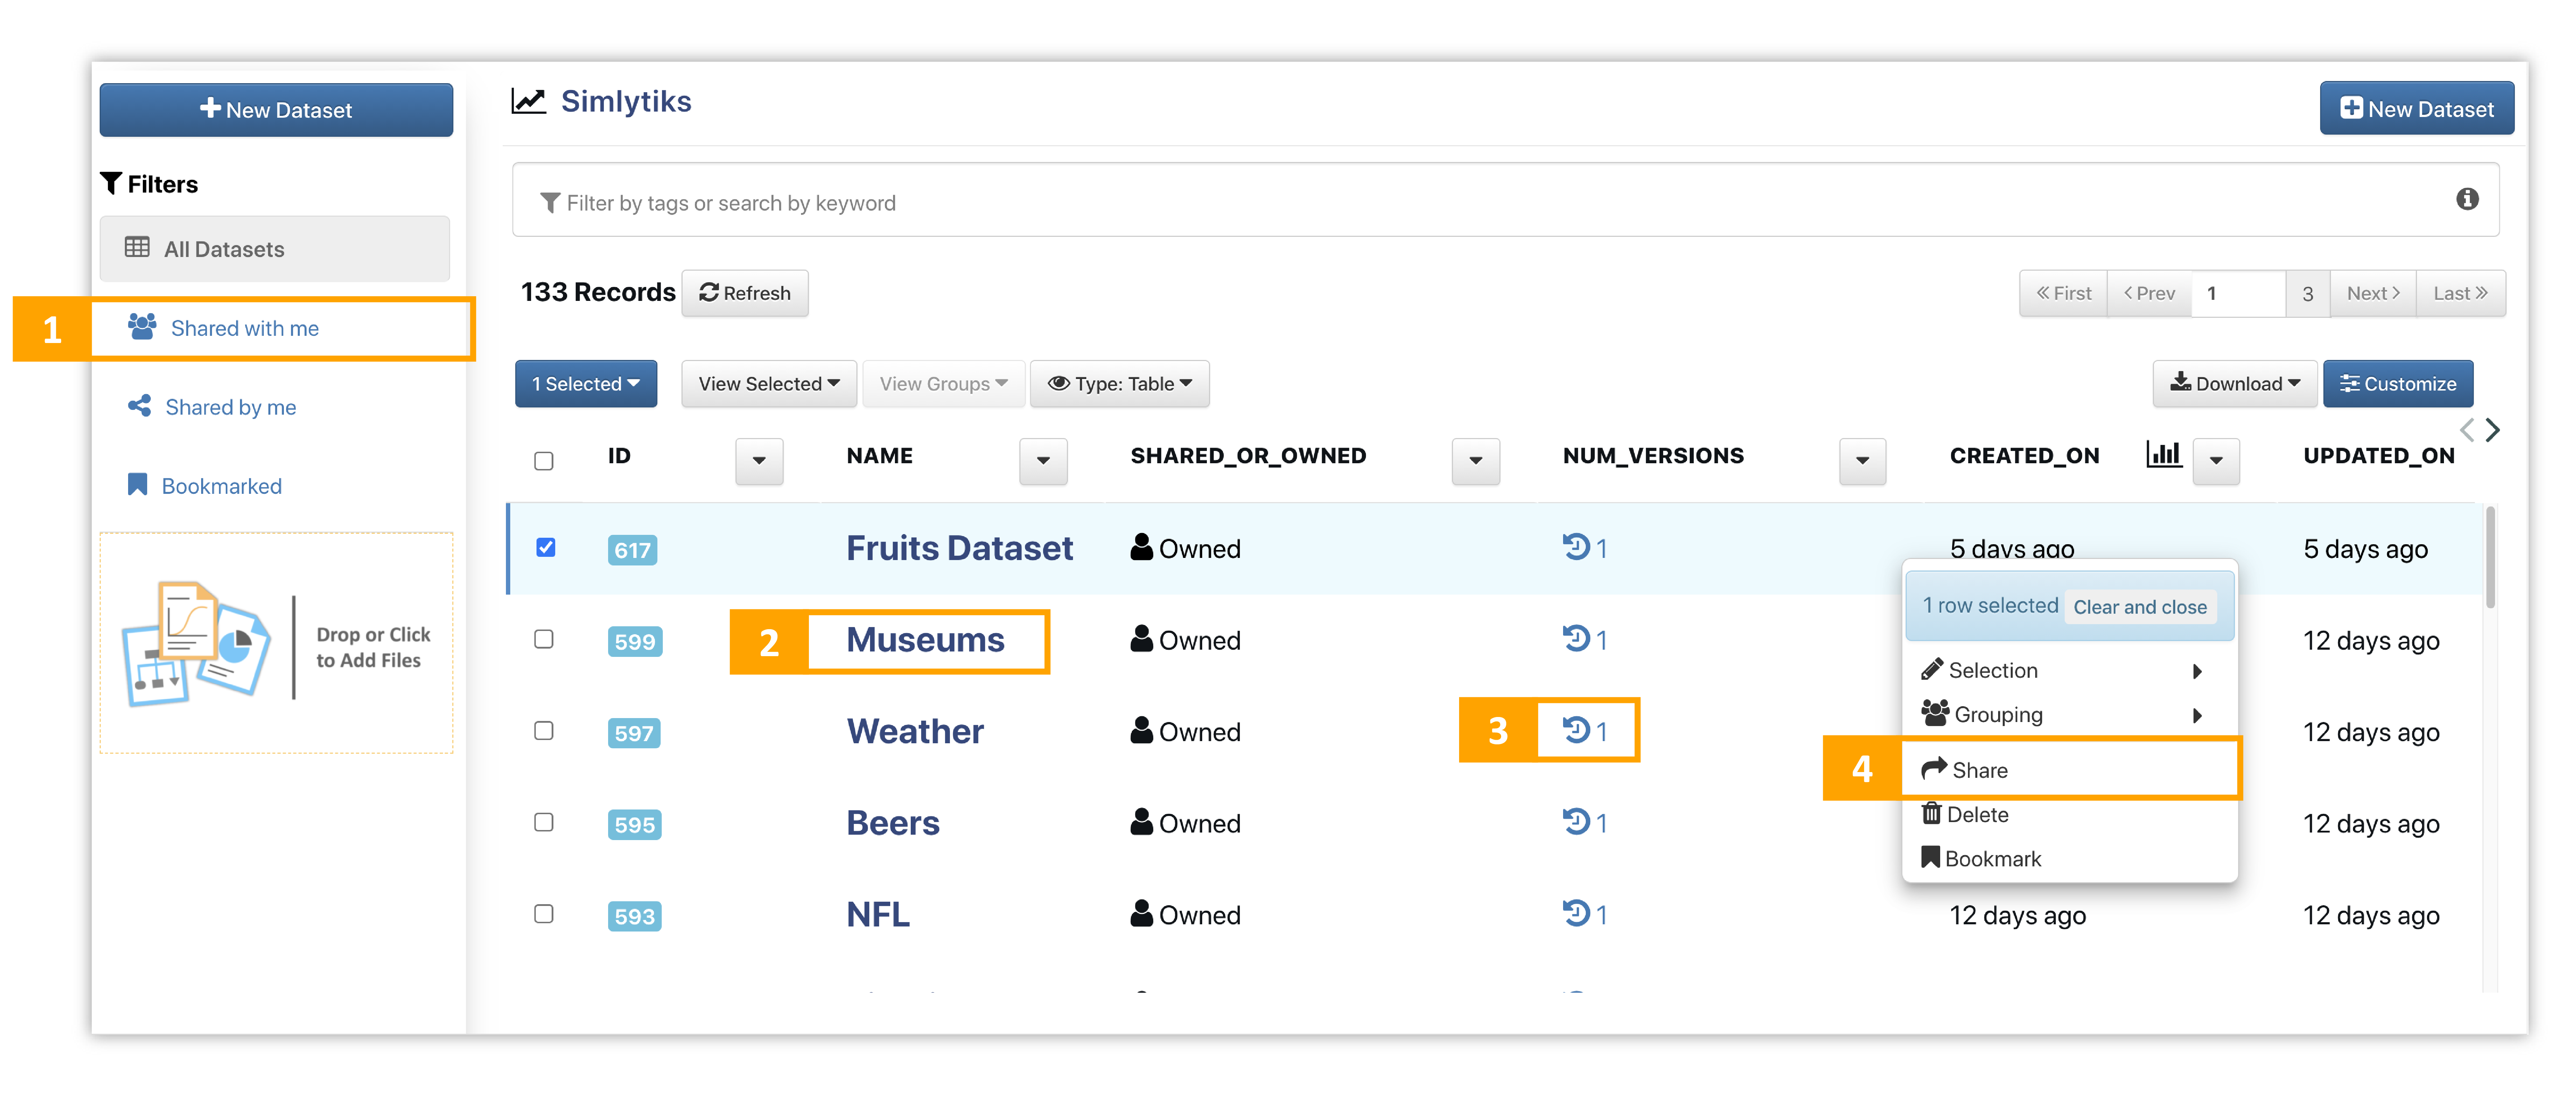Check the Beers row checkbox
Screen dimensions: 2576x1096
coord(544,822)
